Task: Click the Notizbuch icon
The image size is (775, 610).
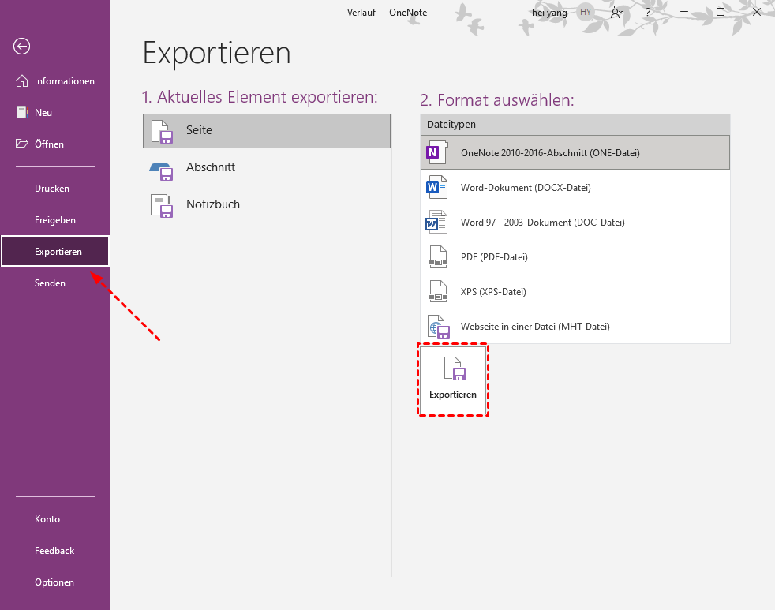Action: tap(162, 206)
